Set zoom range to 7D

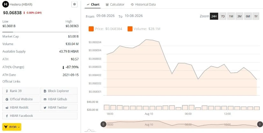223,16
